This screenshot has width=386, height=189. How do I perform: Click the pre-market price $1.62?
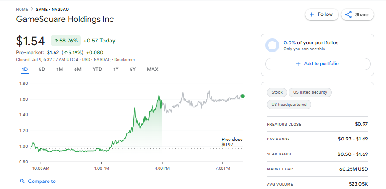pos(53,52)
